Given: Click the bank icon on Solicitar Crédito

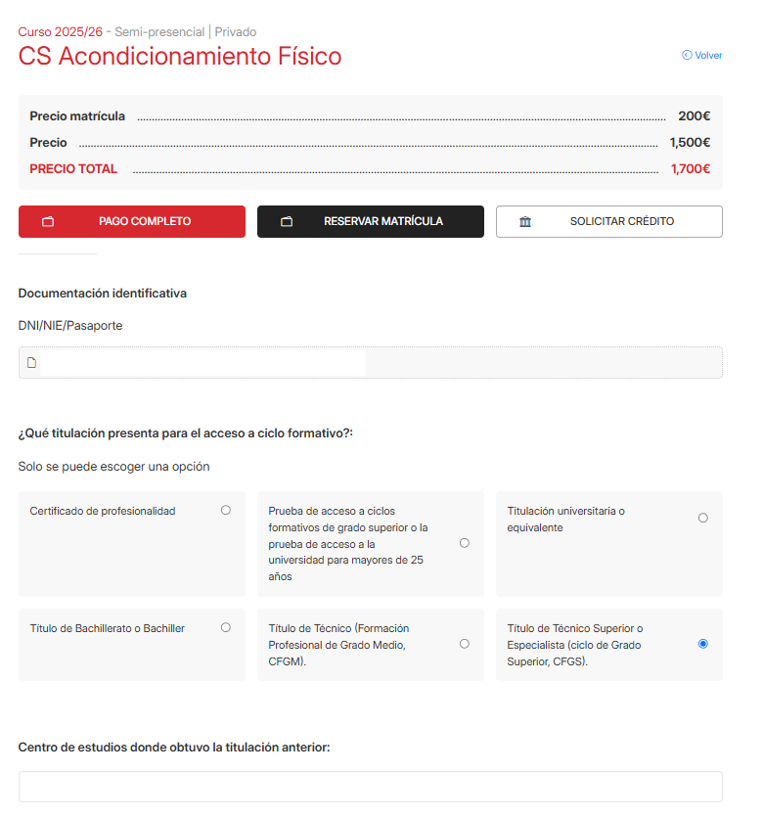Looking at the screenshot, I should (525, 222).
